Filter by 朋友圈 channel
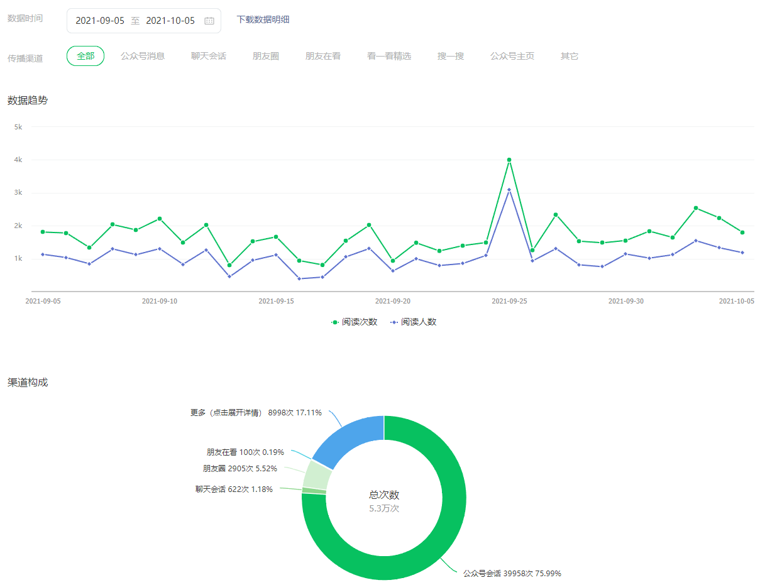This screenshot has height=585, width=760. [266, 56]
